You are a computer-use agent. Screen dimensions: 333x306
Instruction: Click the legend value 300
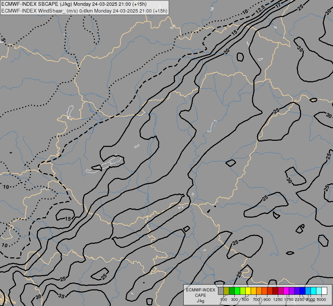point(234,300)
